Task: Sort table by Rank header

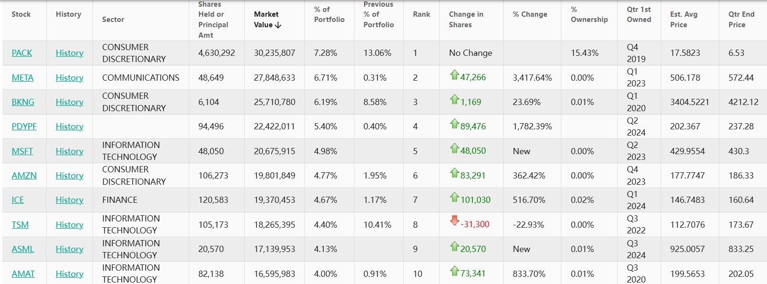Action: point(421,14)
